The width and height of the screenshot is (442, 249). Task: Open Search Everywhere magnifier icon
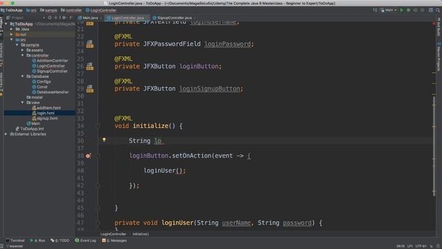tap(438, 10)
